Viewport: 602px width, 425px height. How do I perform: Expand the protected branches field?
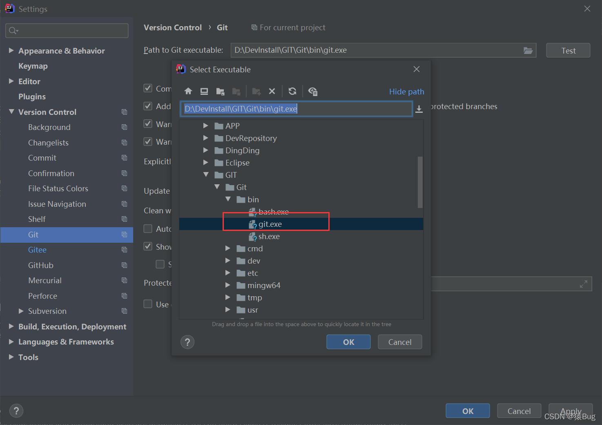click(x=584, y=284)
